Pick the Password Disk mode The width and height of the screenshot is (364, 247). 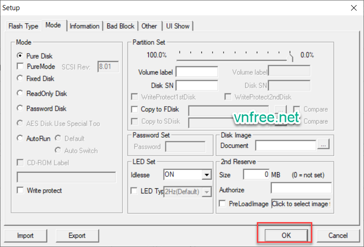[x=20, y=108]
